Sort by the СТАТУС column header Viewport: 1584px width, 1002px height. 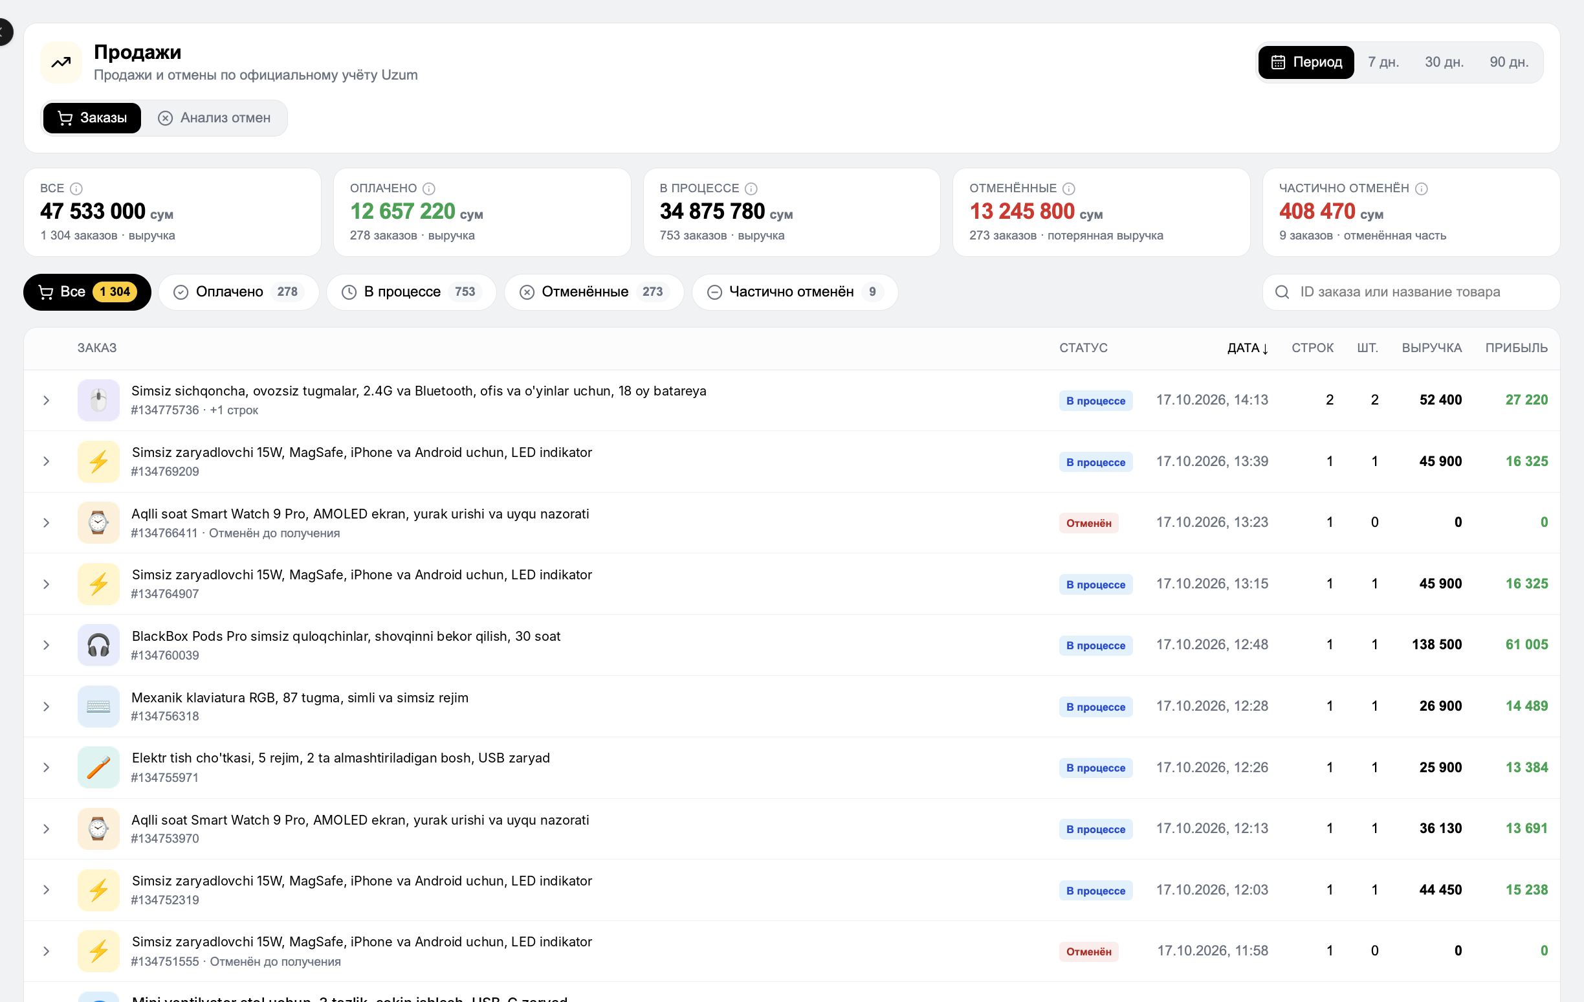tap(1083, 348)
